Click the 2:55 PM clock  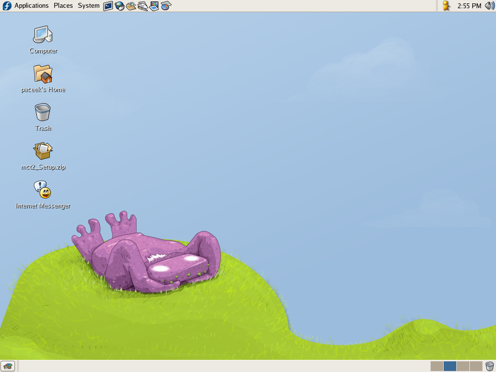469,6
